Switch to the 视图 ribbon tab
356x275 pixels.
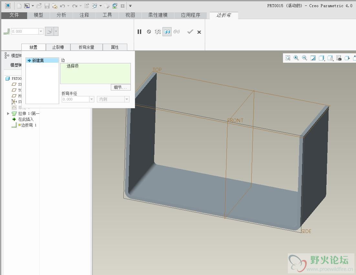click(130, 15)
